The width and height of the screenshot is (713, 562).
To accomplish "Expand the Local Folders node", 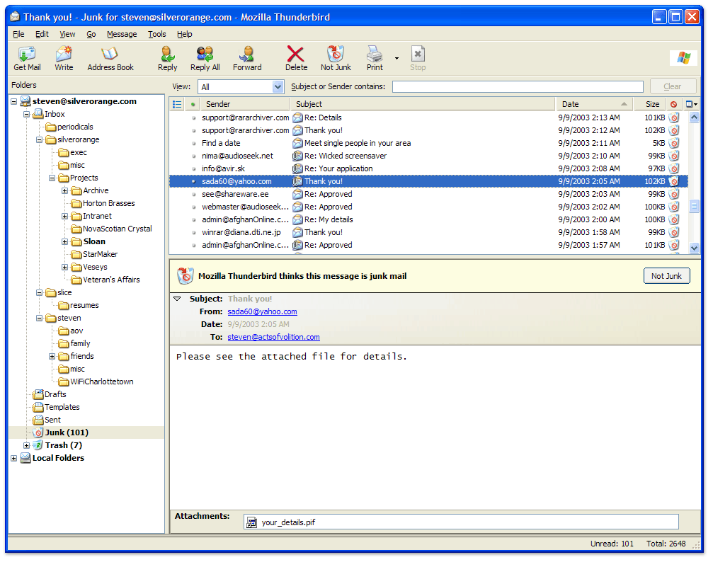I will (14, 458).
